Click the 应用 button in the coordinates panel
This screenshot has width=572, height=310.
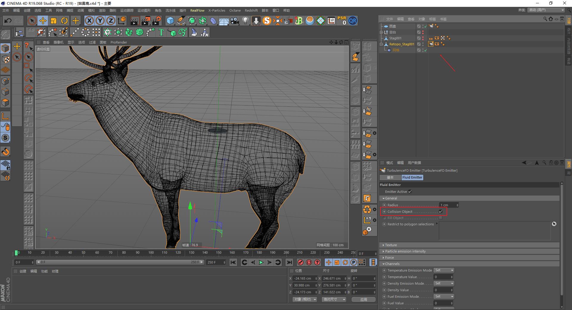(x=363, y=299)
